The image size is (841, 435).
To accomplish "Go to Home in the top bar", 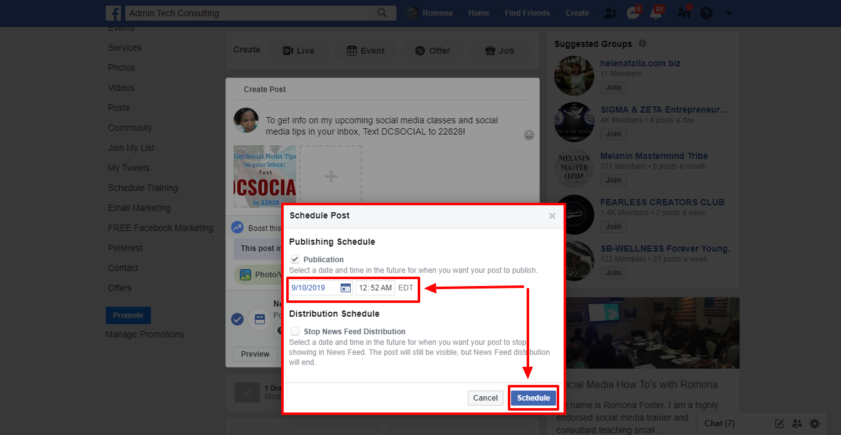I will [x=478, y=13].
